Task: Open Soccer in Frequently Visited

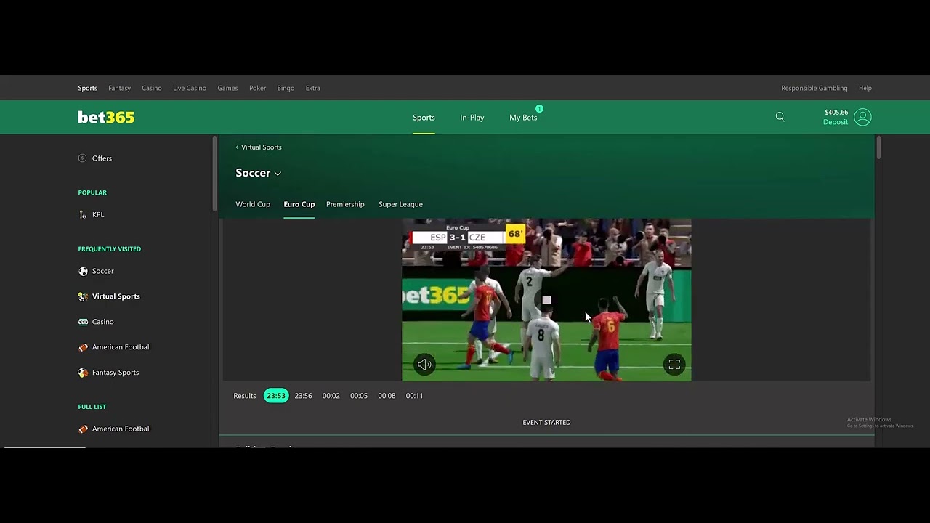Action: [103, 271]
